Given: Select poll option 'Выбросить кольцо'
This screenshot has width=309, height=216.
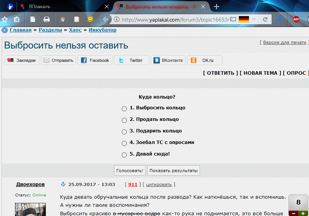Looking at the screenshot, I should point(124,109).
